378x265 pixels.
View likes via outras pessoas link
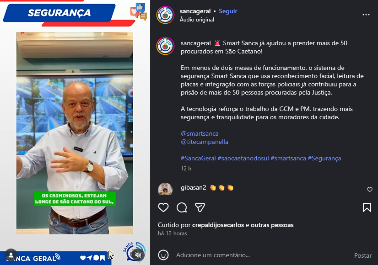pyautogui.click(x=272, y=225)
